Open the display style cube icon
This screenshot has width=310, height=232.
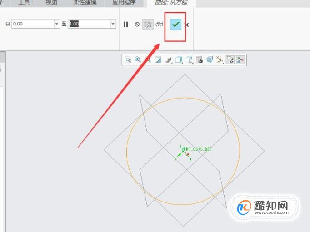coord(179,59)
